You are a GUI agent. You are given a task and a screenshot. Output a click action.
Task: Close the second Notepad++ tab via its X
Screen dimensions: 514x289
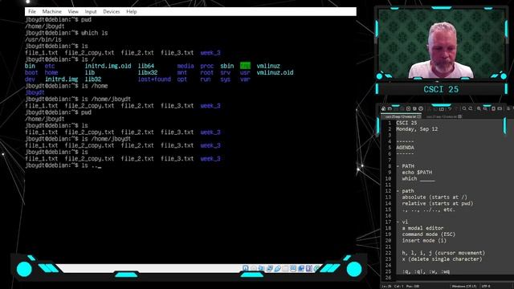click(459, 116)
